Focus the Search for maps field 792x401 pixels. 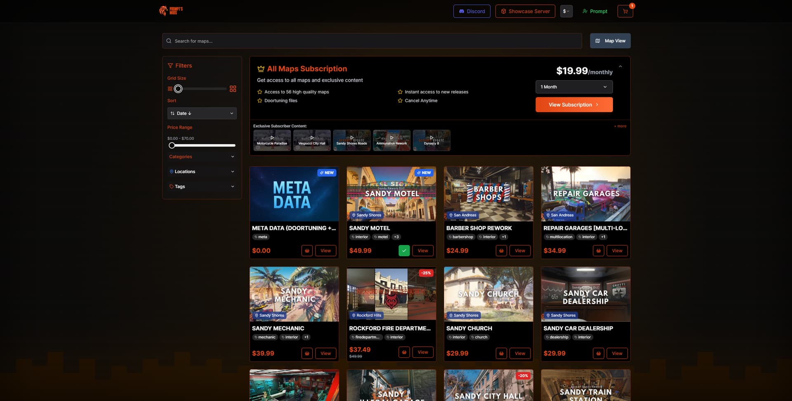pyautogui.click(x=372, y=41)
